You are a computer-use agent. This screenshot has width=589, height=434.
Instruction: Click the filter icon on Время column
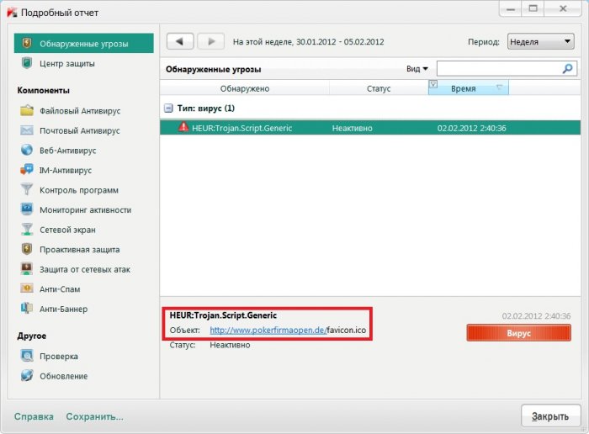click(433, 84)
